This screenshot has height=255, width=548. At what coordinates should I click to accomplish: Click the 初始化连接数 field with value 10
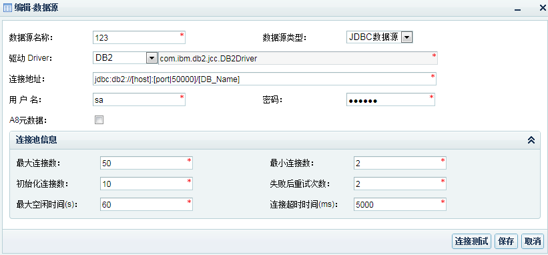tap(146, 184)
